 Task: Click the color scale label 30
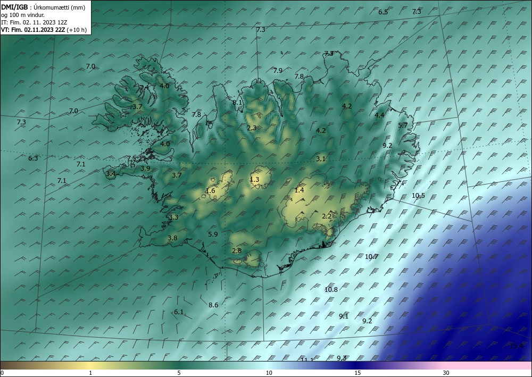pos(446,373)
